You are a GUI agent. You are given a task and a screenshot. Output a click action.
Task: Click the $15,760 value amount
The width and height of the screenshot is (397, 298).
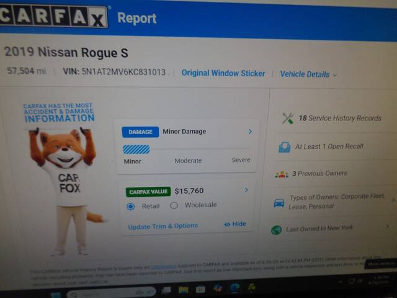(x=189, y=191)
